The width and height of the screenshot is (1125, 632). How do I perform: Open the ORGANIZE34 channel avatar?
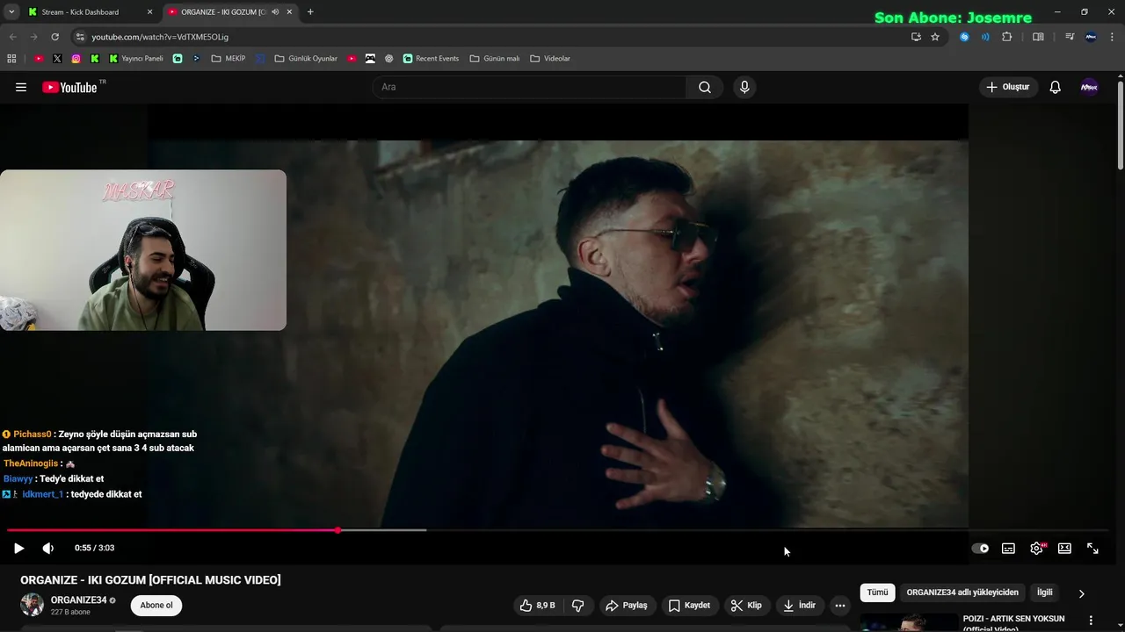pos(32,605)
